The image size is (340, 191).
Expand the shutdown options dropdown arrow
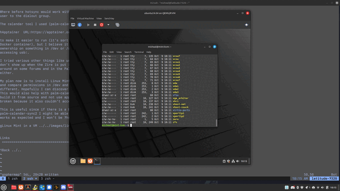coord(108,25)
